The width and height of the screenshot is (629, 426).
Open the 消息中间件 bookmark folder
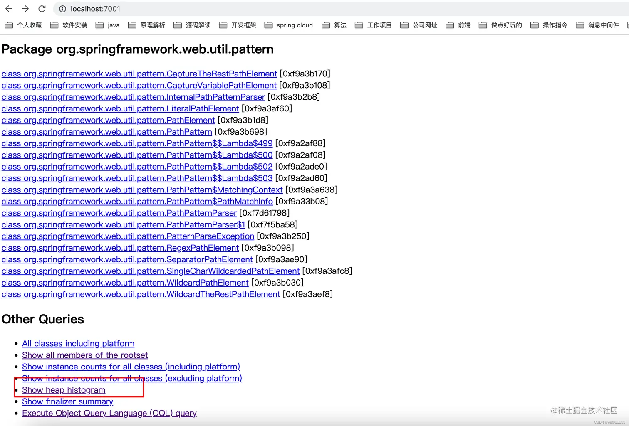tap(597, 25)
